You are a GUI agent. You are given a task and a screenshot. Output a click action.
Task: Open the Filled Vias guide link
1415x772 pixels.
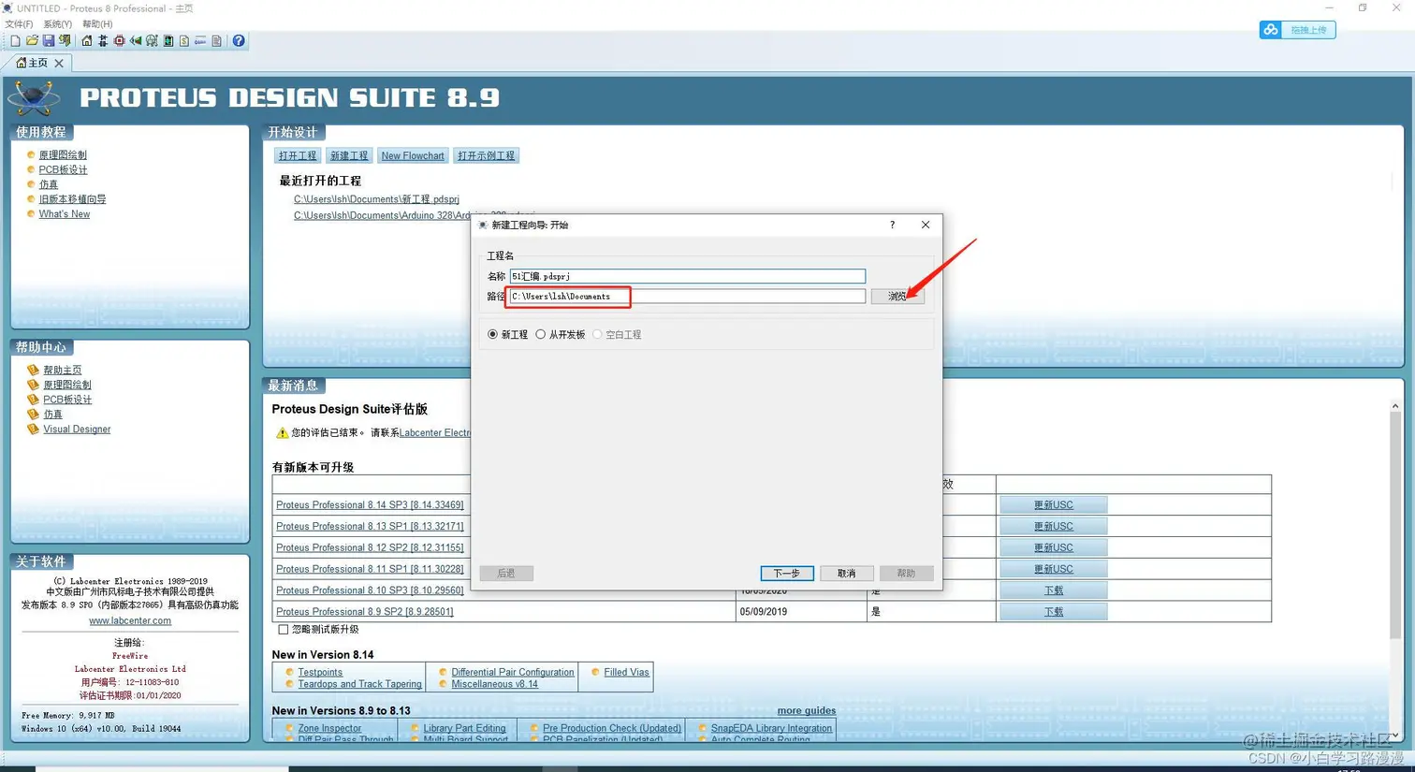626,673
